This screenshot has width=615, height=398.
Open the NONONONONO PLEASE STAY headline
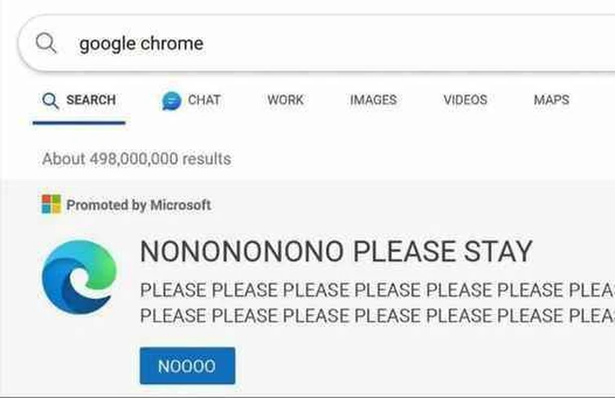point(336,251)
